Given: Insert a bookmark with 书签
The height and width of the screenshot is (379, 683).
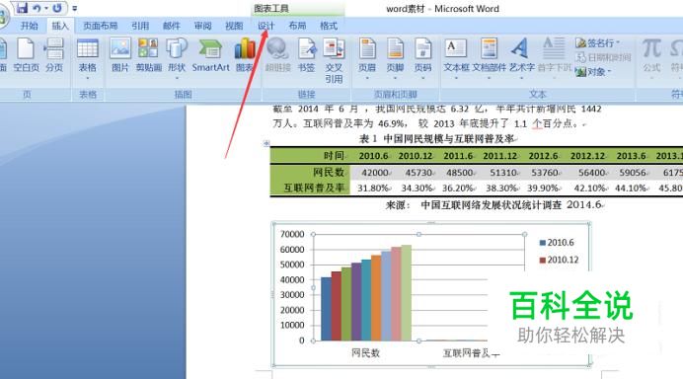Looking at the screenshot, I should 306,55.
